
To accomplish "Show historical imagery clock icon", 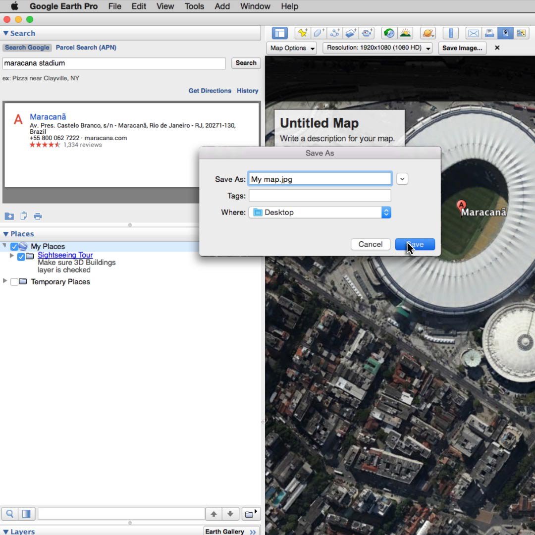I will [389, 33].
